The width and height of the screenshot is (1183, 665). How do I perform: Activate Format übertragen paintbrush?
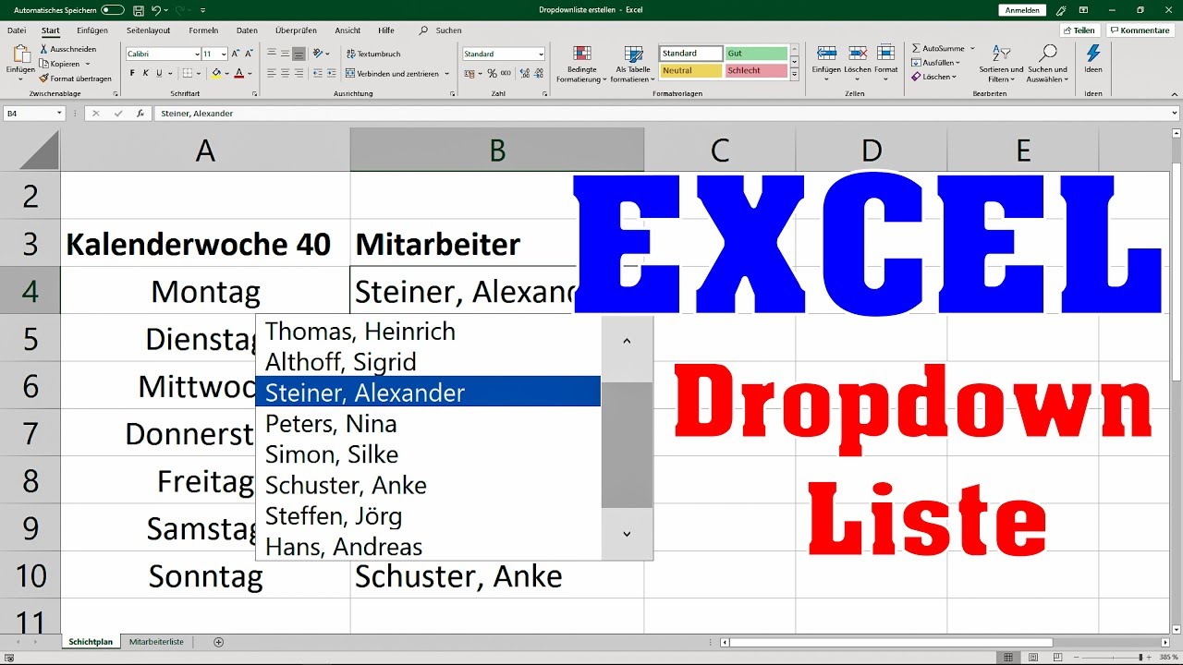[75, 79]
